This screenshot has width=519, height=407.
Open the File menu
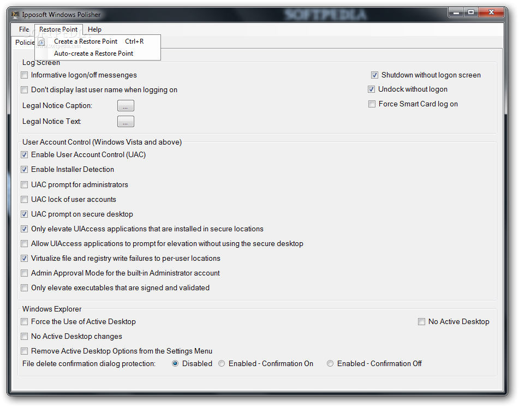click(24, 29)
